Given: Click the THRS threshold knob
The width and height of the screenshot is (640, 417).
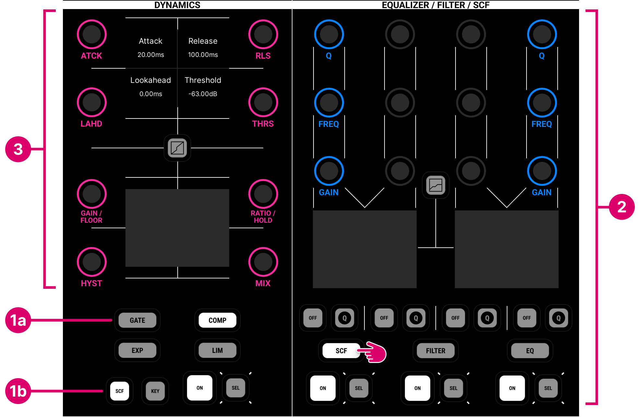Looking at the screenshot, I should coord(263,102).
